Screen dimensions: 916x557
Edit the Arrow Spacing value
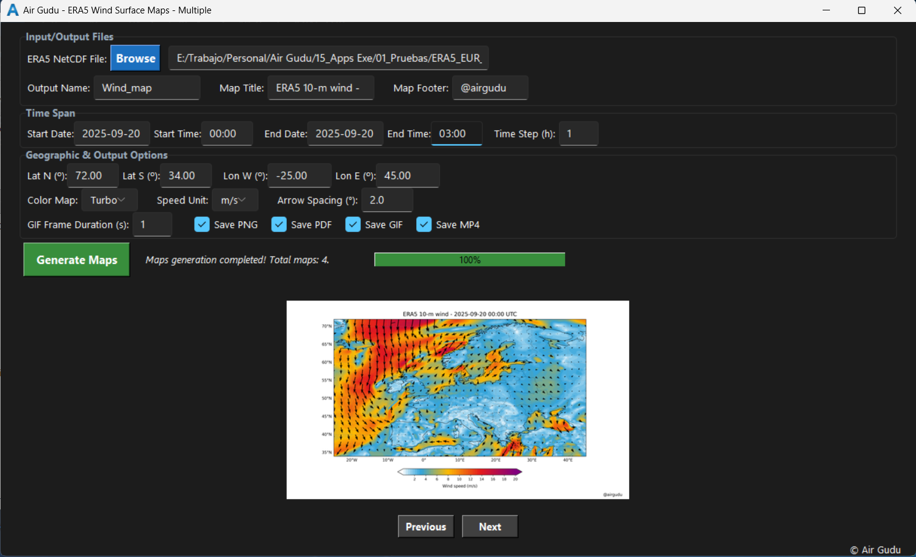tap(388, 200)
